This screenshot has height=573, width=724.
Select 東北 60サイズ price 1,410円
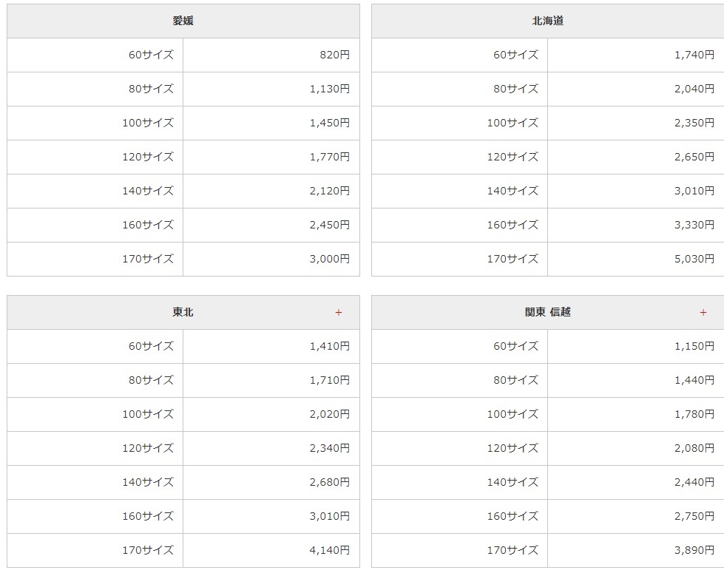[x=330, y=346]
